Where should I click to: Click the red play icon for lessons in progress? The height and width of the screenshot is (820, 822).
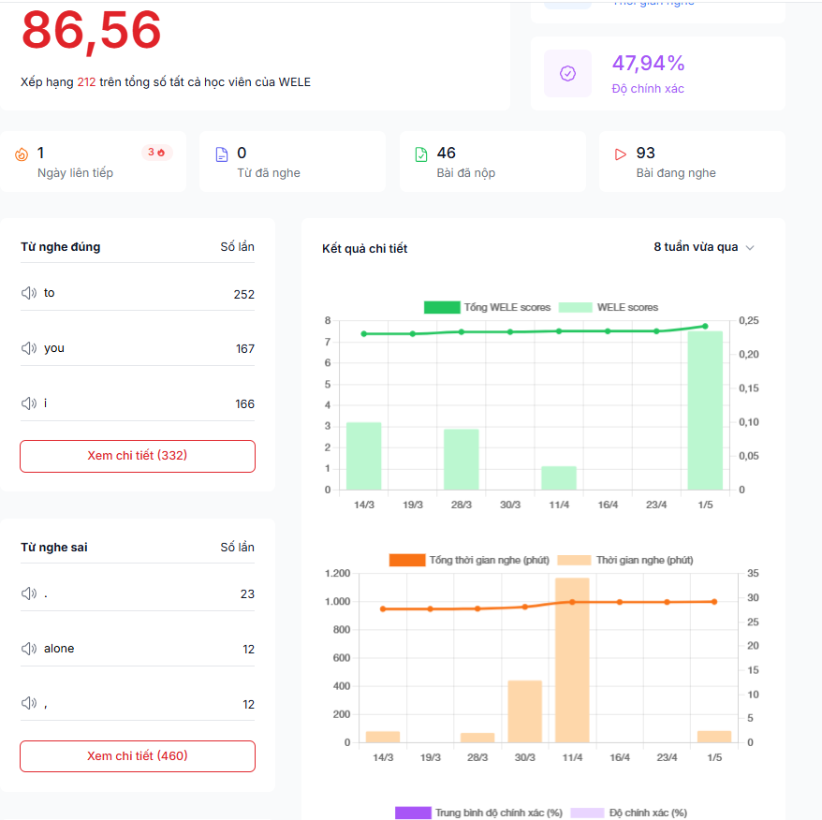tap(621, 154)
